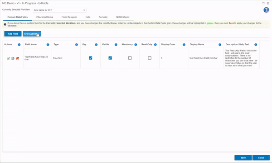Click the Save button
This screenshot has height=163, width=272.
click(x=243, y=158)
